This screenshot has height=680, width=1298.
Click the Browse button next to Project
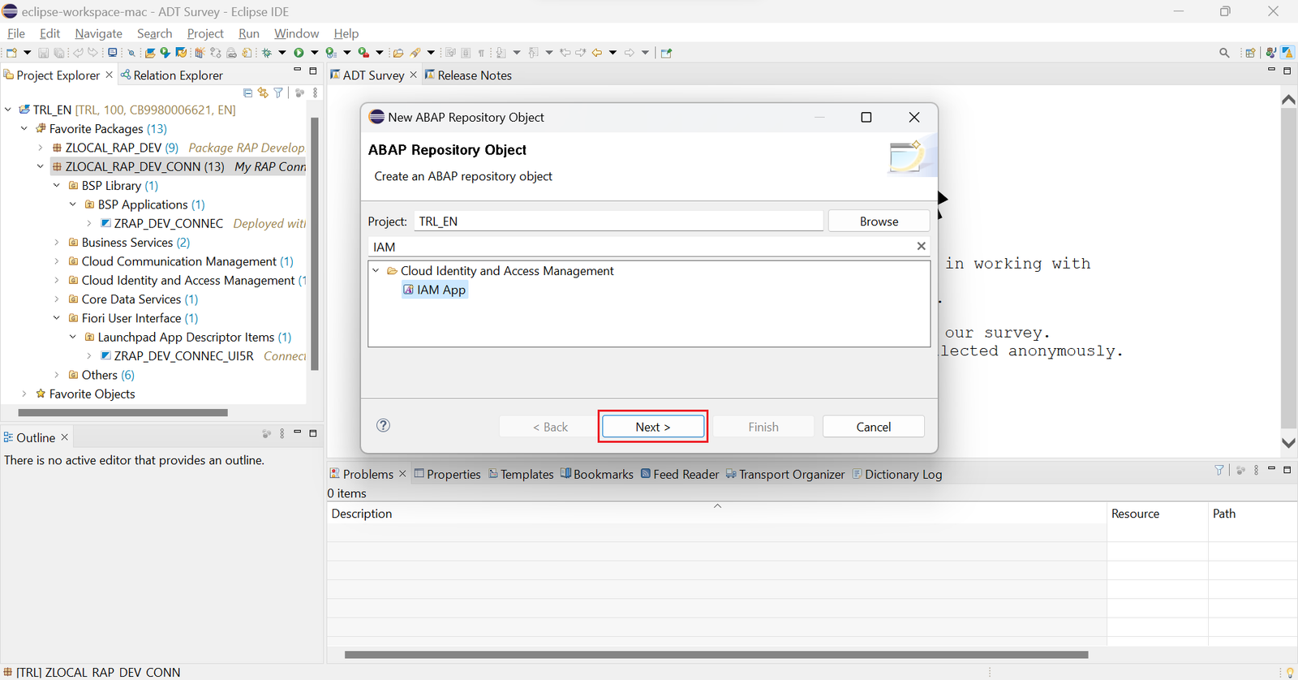(x=879, y=222)
